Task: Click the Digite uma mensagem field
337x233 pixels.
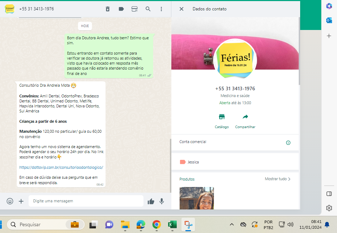Action: tap(86, 201)
